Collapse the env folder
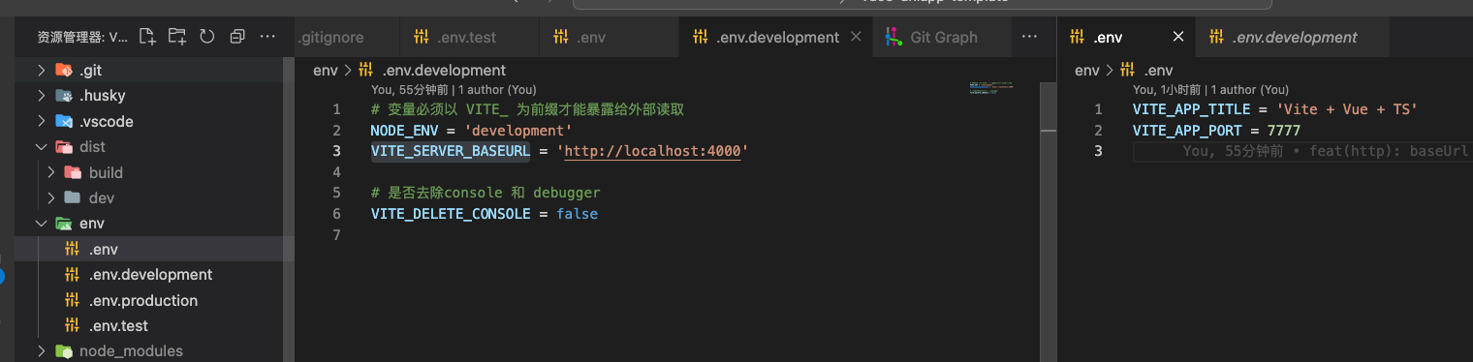 pos(41,224)
